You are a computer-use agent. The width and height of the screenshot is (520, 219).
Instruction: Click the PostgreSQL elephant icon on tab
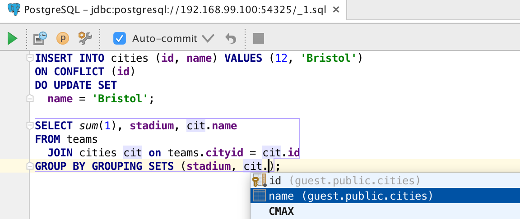(x=14, y=9)
